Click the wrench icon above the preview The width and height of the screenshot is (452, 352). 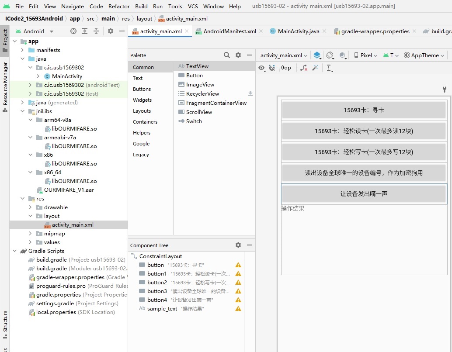[x=445, y=90]
